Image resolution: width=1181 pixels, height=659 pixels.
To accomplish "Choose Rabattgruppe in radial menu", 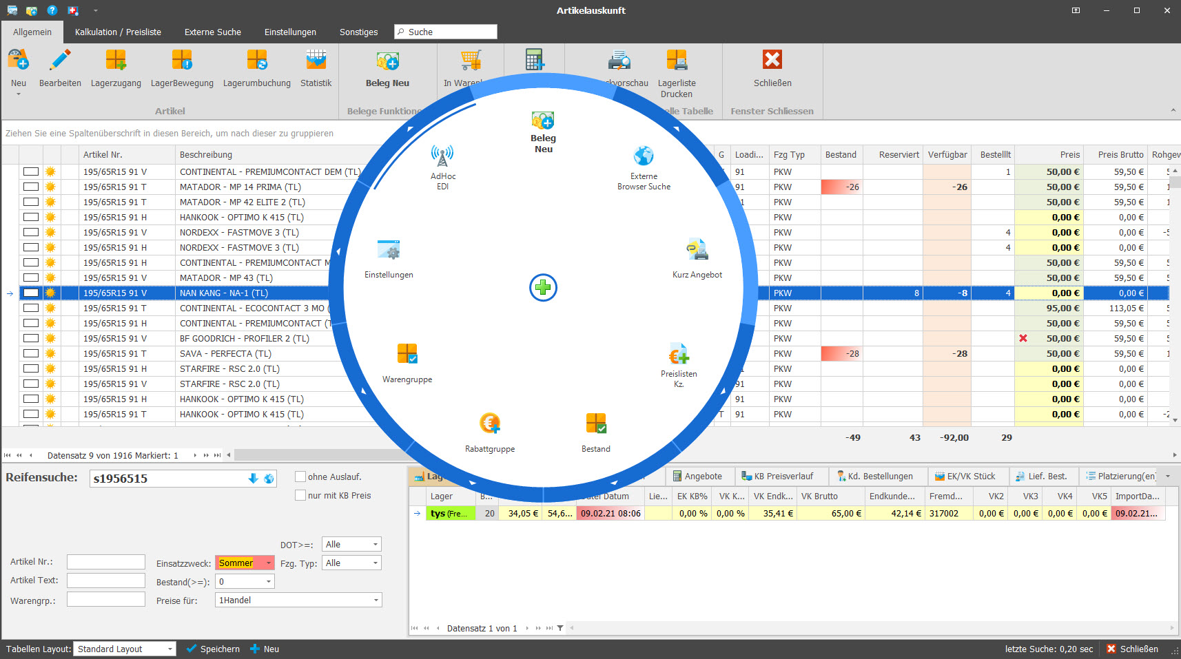I will [490, 432].
